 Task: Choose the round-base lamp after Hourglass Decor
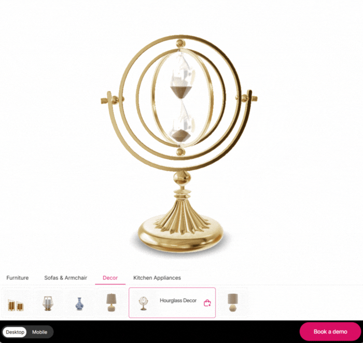[233, 303]
